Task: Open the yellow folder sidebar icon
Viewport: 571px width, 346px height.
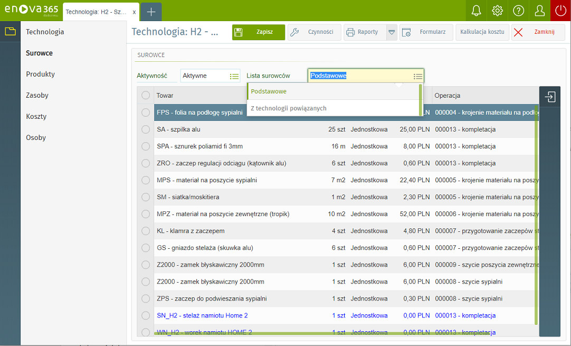Action: pos(10,31)
